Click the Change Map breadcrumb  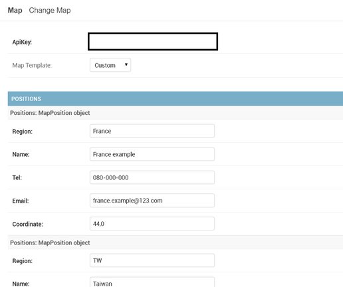tap(50, 10)
